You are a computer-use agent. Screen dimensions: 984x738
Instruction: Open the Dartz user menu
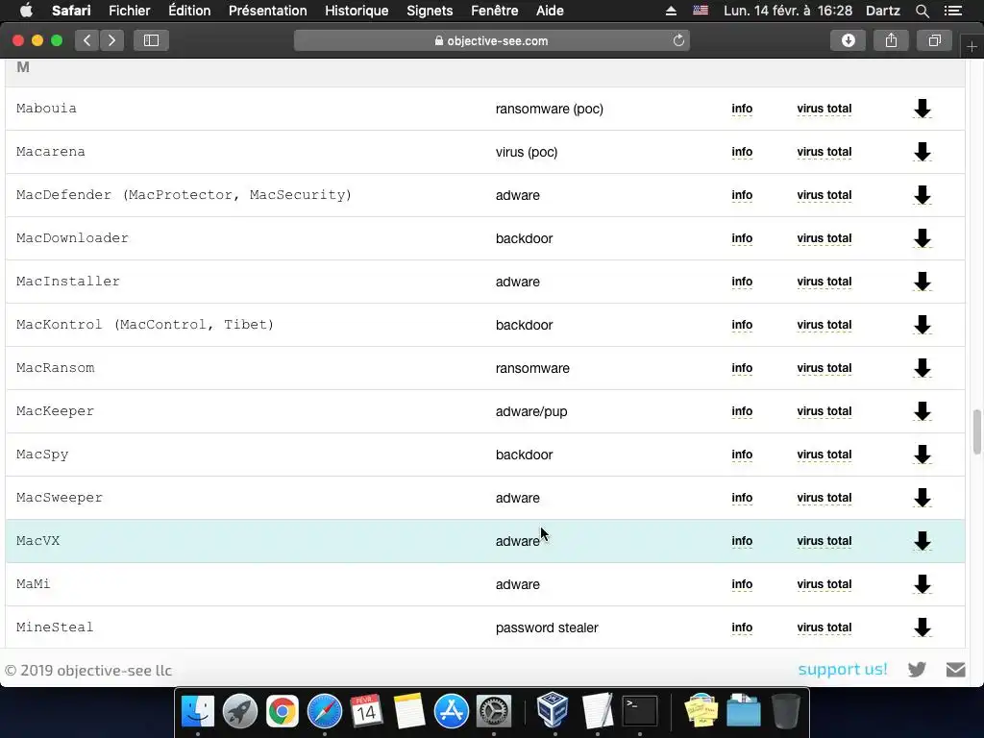[x=882, y=11]
